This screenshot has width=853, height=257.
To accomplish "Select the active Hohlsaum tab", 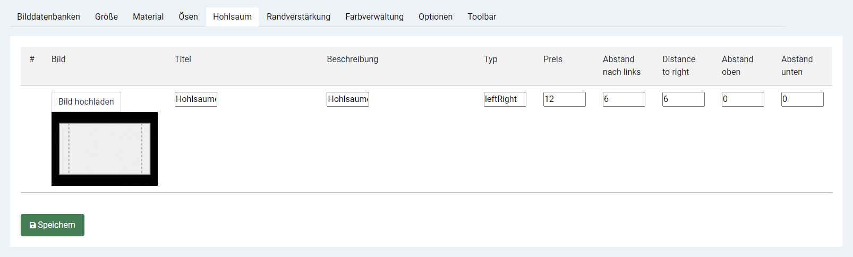I will pyautogui.click(x=232, y=16).
